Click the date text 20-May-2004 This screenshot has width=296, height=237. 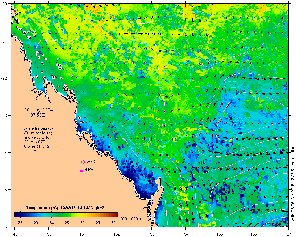[38, 110]
